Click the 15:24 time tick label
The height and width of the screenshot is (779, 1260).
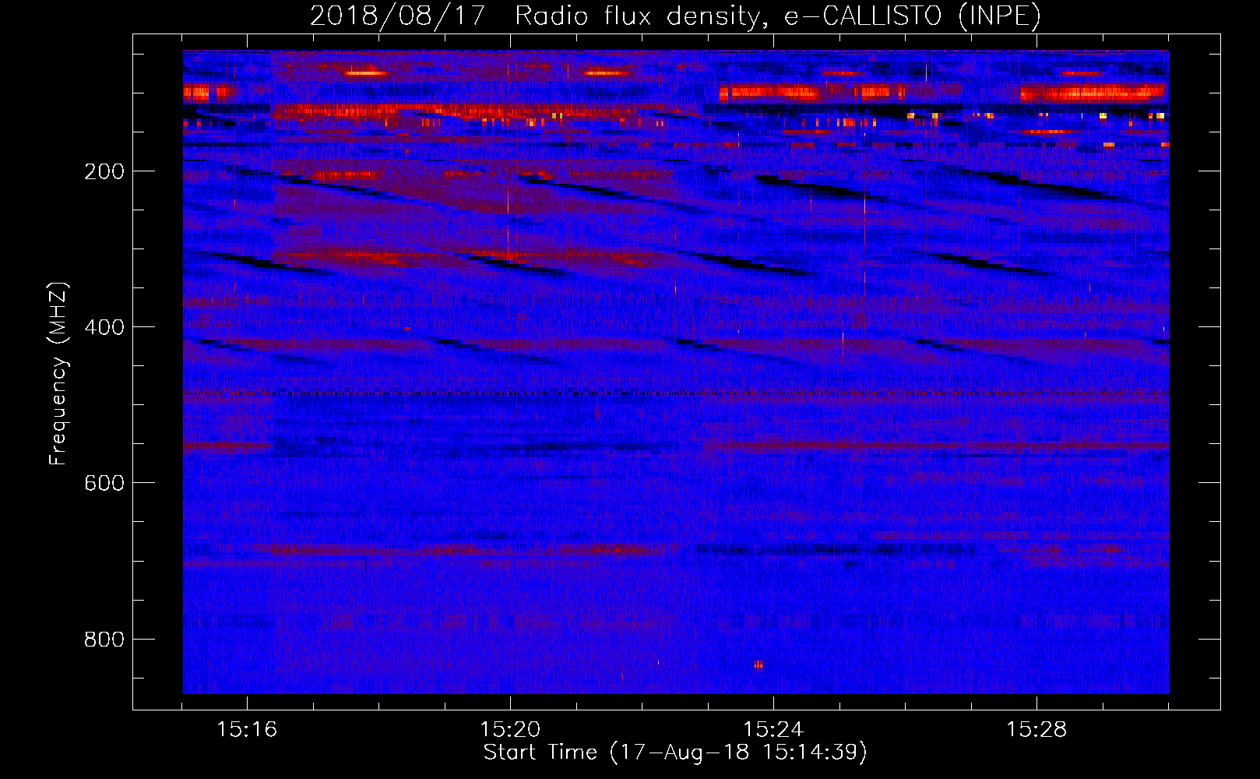pyautogui.click(x=773, y=730)
